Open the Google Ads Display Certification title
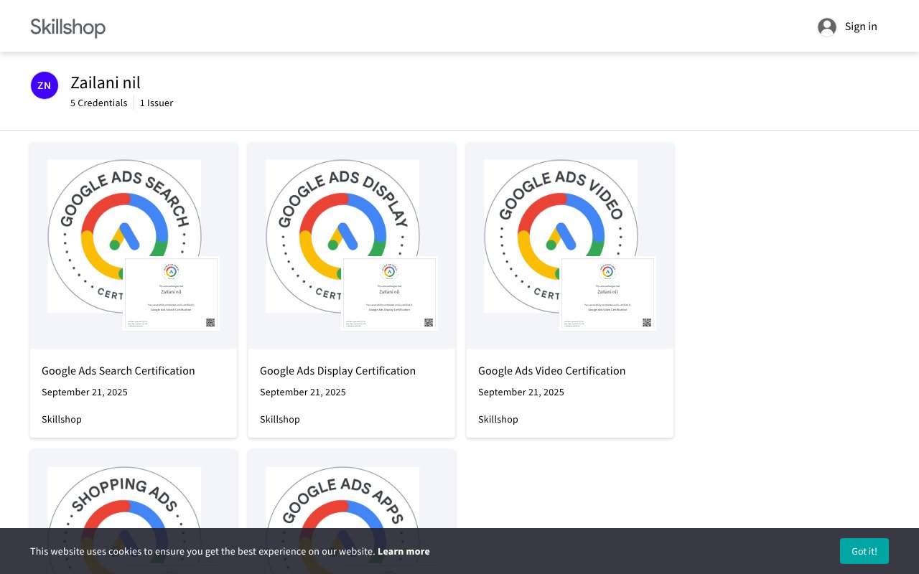The image size is (919, 574). [x=337, y=371]
